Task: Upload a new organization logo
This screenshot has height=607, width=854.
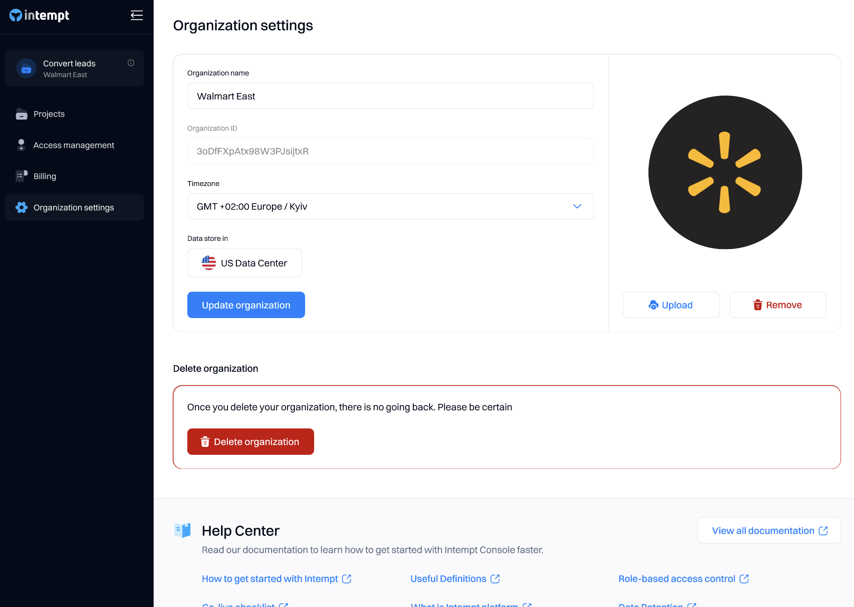Action: point(671,305)
